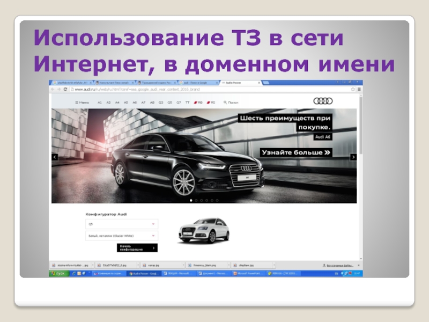This screenshot has width=429, height=322.
Task: Switch to the first browser tab
Action: (72, 83)
